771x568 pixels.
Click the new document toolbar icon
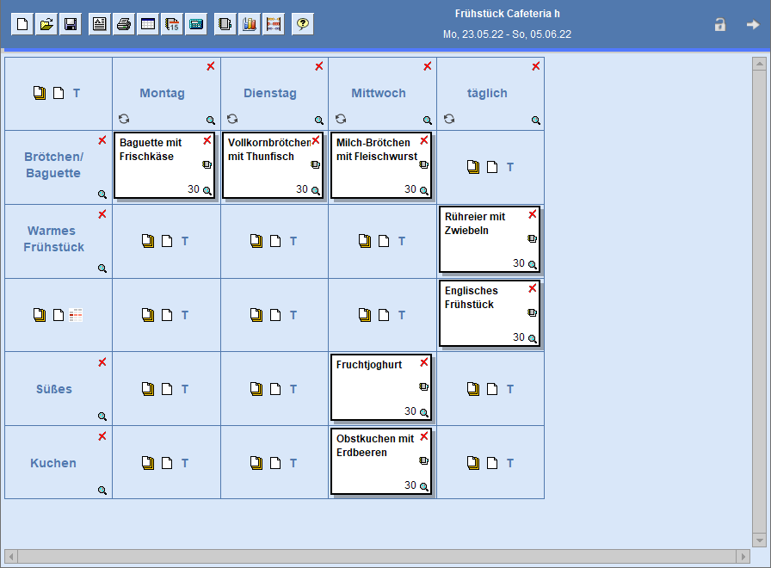22,24
